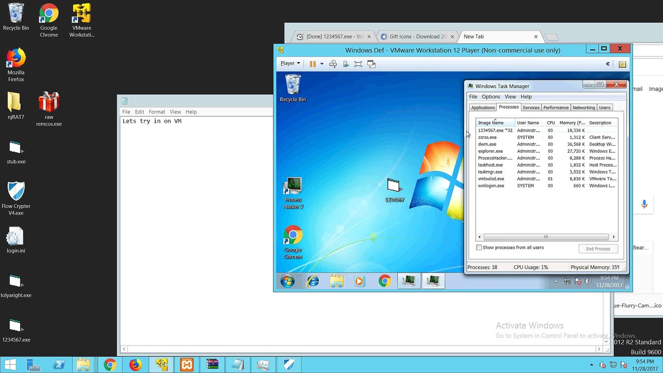
Task: Switch to the Networking tab
Action: tap(584, 108)
